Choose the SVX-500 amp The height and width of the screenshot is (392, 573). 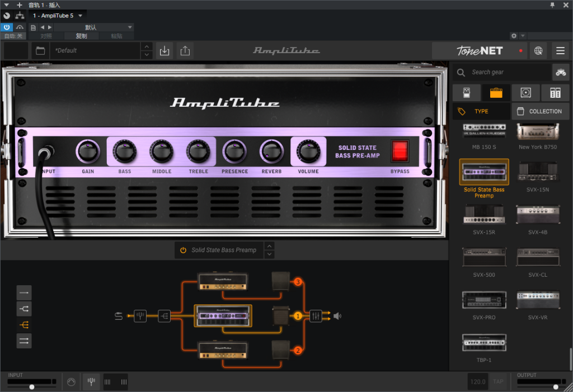pyautogui.click(x=484, y=262)
